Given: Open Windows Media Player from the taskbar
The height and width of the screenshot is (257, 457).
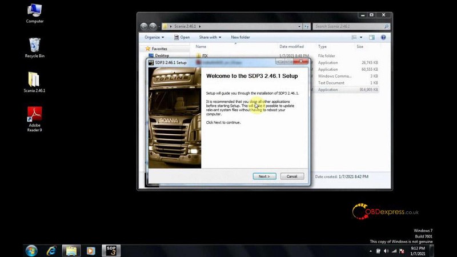Looking at the screenshot, I should pyautogui.click(x=91, y=251).
